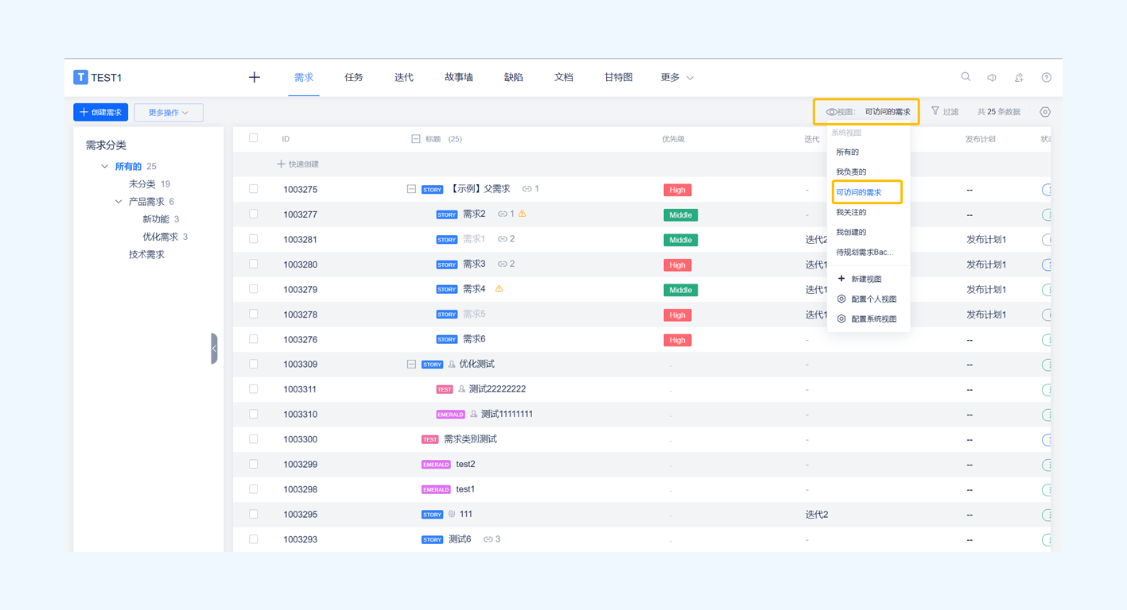Click the TEST tag on 需求类别测试 row
This screenshot has width=1127, height=610.
tap(430, 439)
